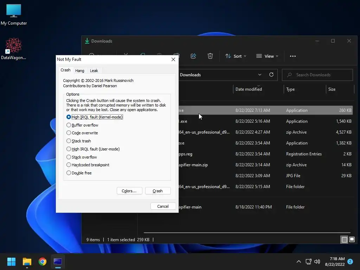Show hidden icons in system tray
Screen dimensions: 360x270
(299, 262)
